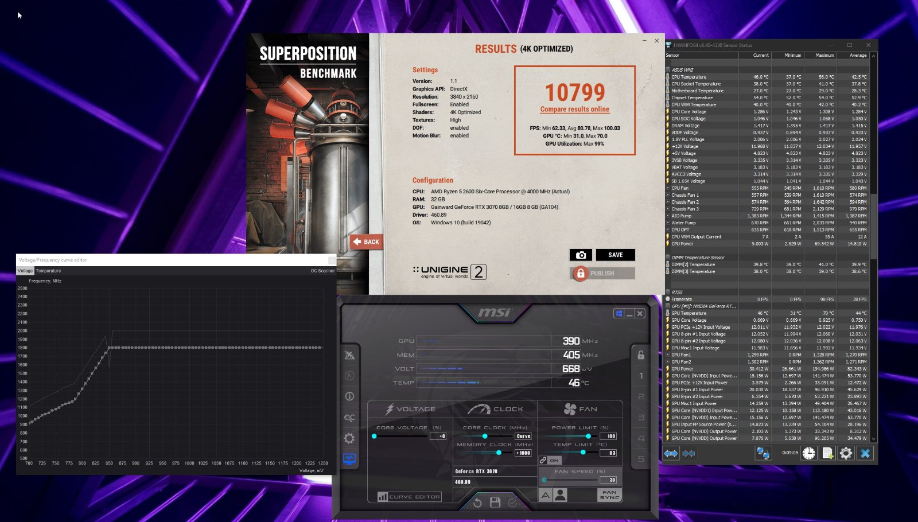The width and height of the screenshot is (918, 522).
Task: Click the CPU Temperature row in HWiNFO
Action: [767, 77]
